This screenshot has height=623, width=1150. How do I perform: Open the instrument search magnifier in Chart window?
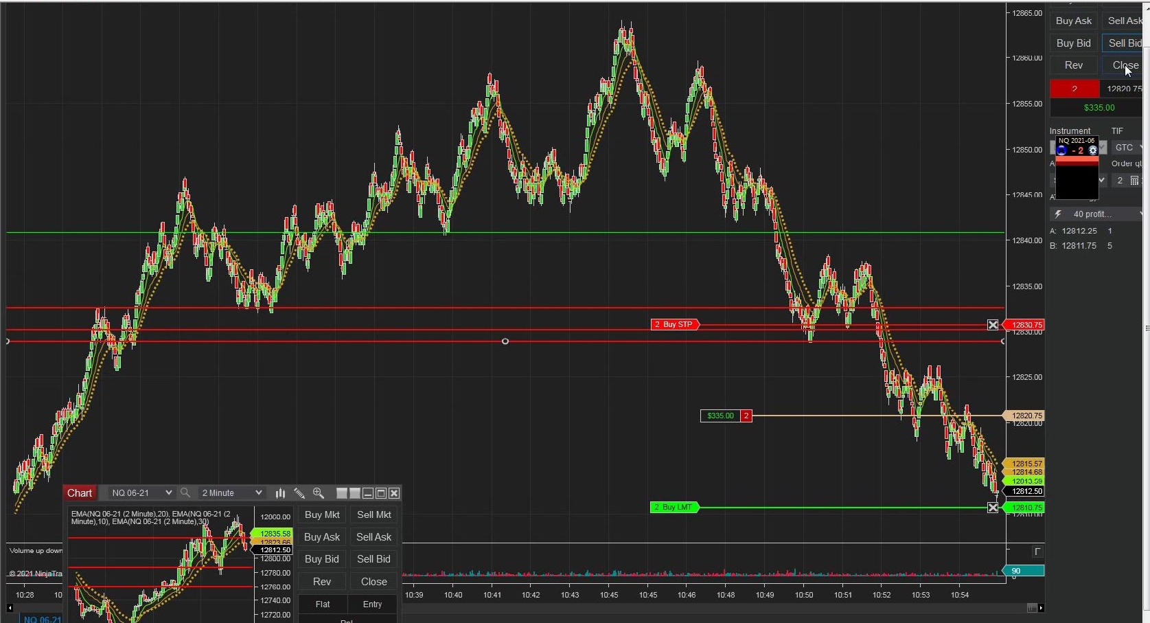[185, 492]
